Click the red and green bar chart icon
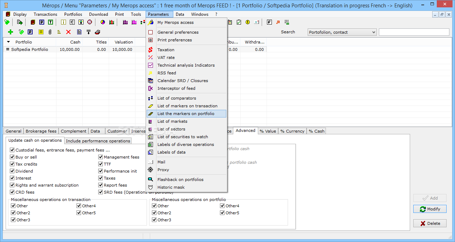The width and height of the screenshot is (455, 242). (x=112, y=22)
